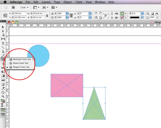This screenshot has height=128, width=161.
Task: Click the rotate 90° counter-clockwise icon
Action: tap(100, 14)
